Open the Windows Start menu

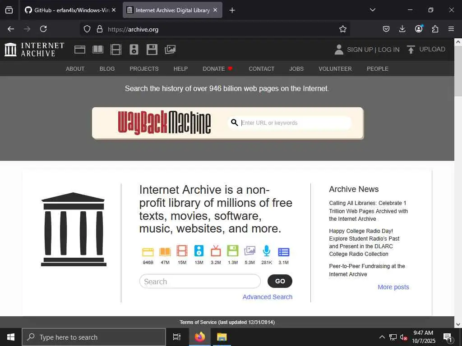pos(11,337)
